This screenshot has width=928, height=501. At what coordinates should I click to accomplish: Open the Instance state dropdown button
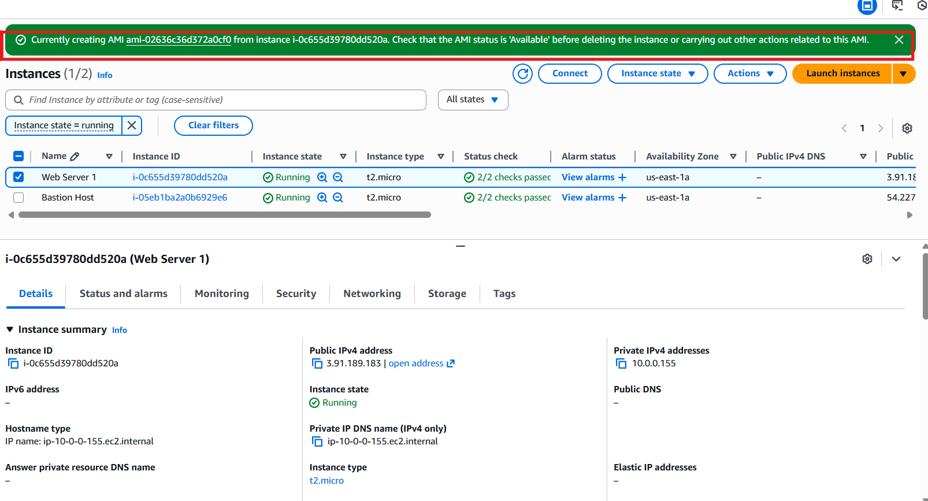click(657, 74)
